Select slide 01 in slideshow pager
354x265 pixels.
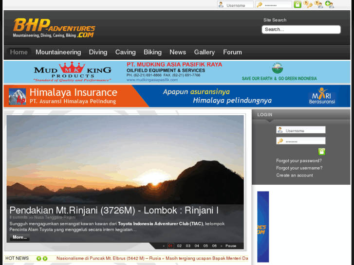(170, 246)
